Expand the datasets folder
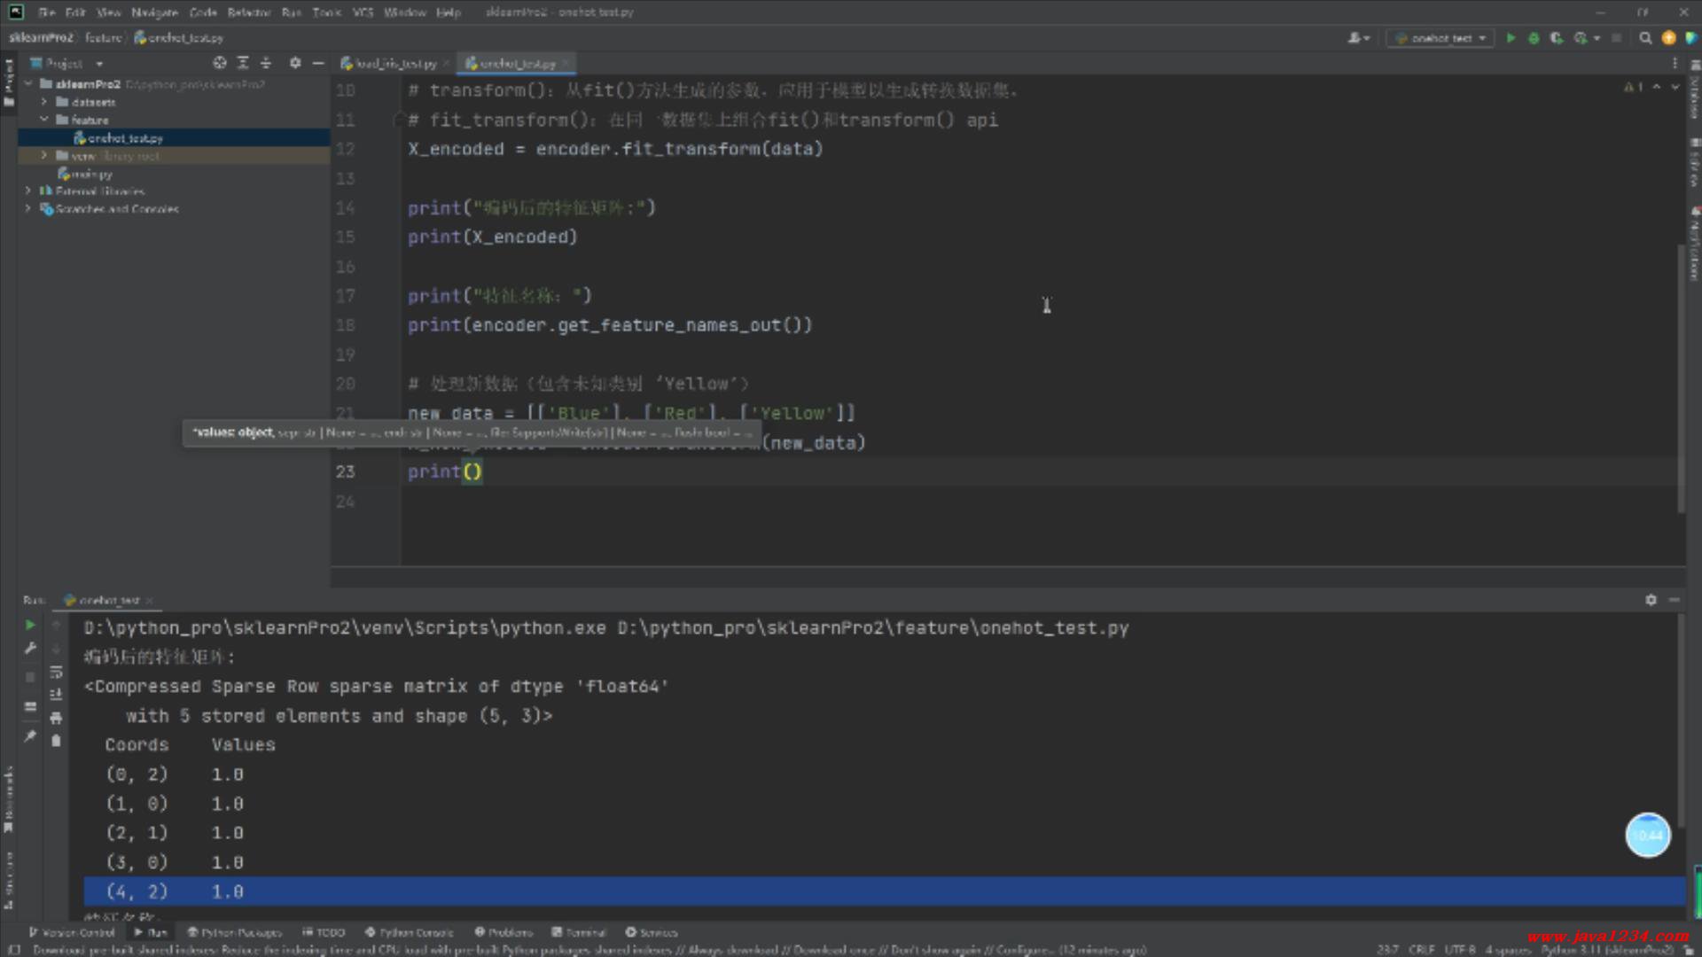The height and width of the screenshot is (957, 1702). (x=44, y=102)
